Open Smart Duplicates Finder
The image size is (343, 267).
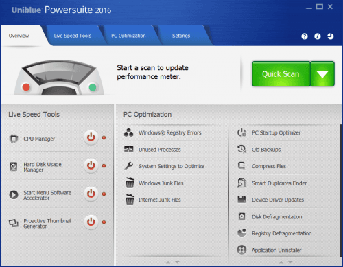point(279,183)
